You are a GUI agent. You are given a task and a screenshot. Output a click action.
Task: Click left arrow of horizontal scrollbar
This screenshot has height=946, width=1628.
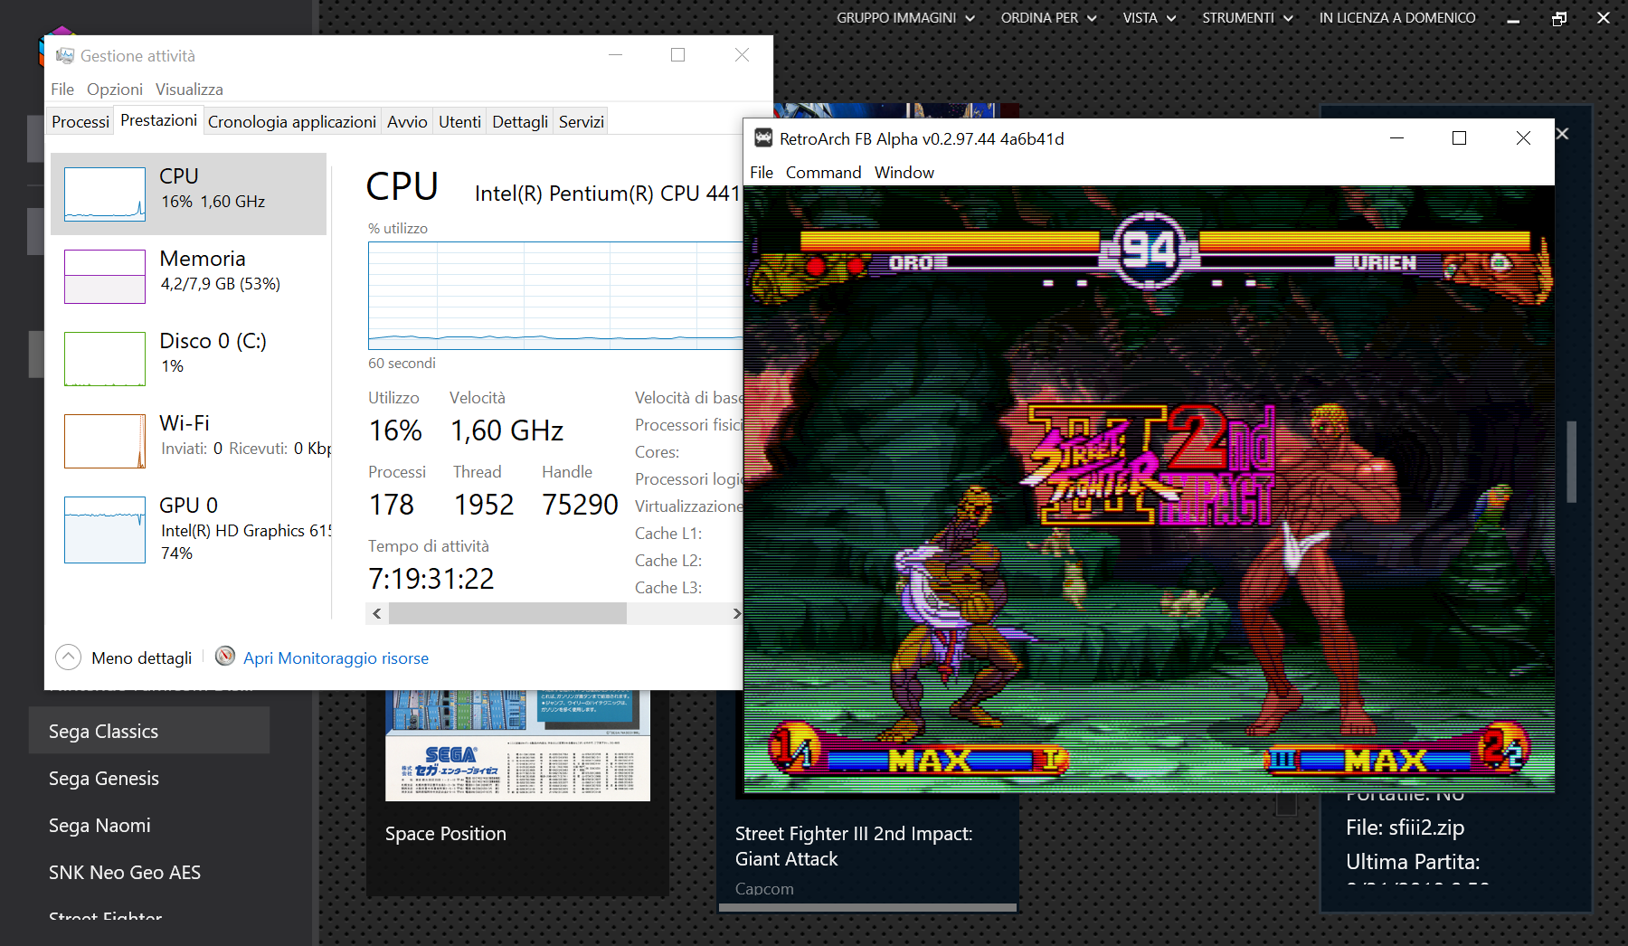[377, 614]
